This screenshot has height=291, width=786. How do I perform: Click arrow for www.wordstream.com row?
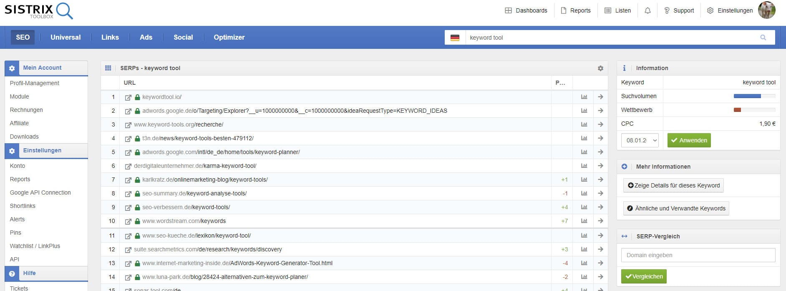pos(600,221)
